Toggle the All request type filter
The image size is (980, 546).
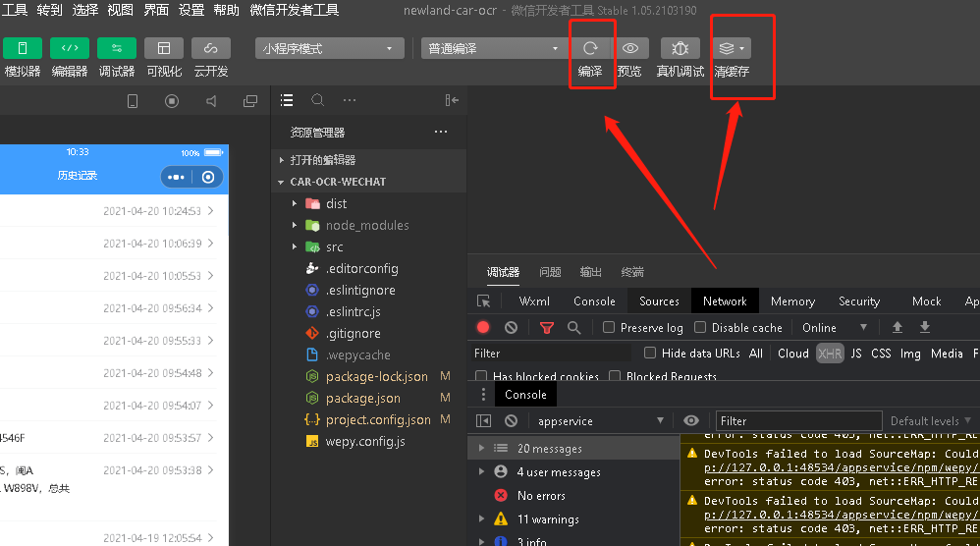pos(756,354)
